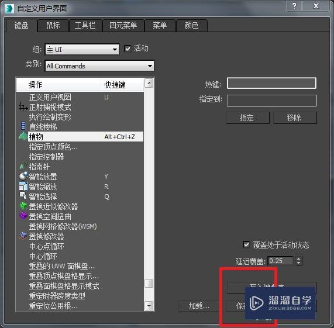
Task: Select the 指定控制器 row
Action: click(x=80, y=157)
